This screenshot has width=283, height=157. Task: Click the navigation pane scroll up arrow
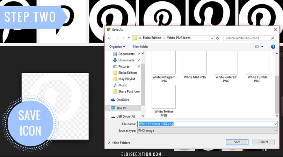click(x=143, y=53)
